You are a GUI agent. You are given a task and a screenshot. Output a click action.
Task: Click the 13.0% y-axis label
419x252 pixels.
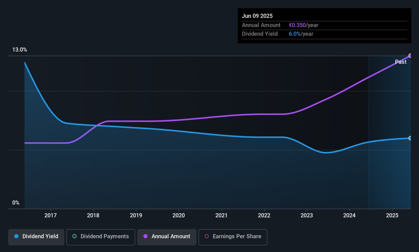19,50
